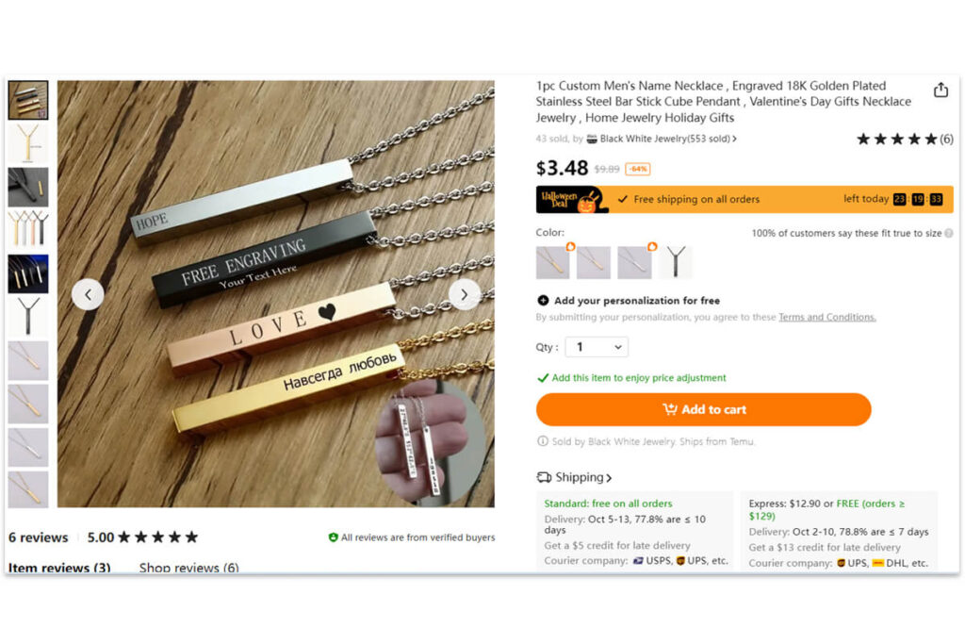Screen dimensions: 965x644
Task: Switch to the Shop reviews tab
Action: tap(188, 568)
